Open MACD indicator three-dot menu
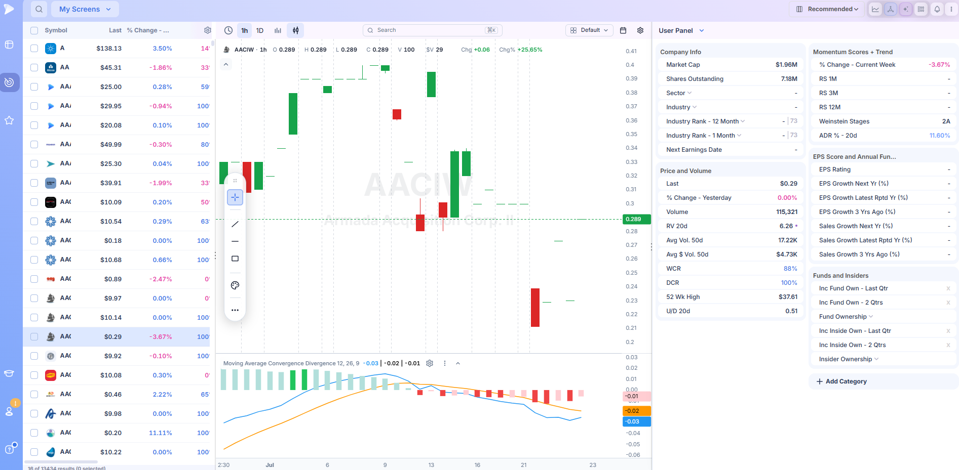This screenshot has height=470, width=959. [x=445, y=363]
